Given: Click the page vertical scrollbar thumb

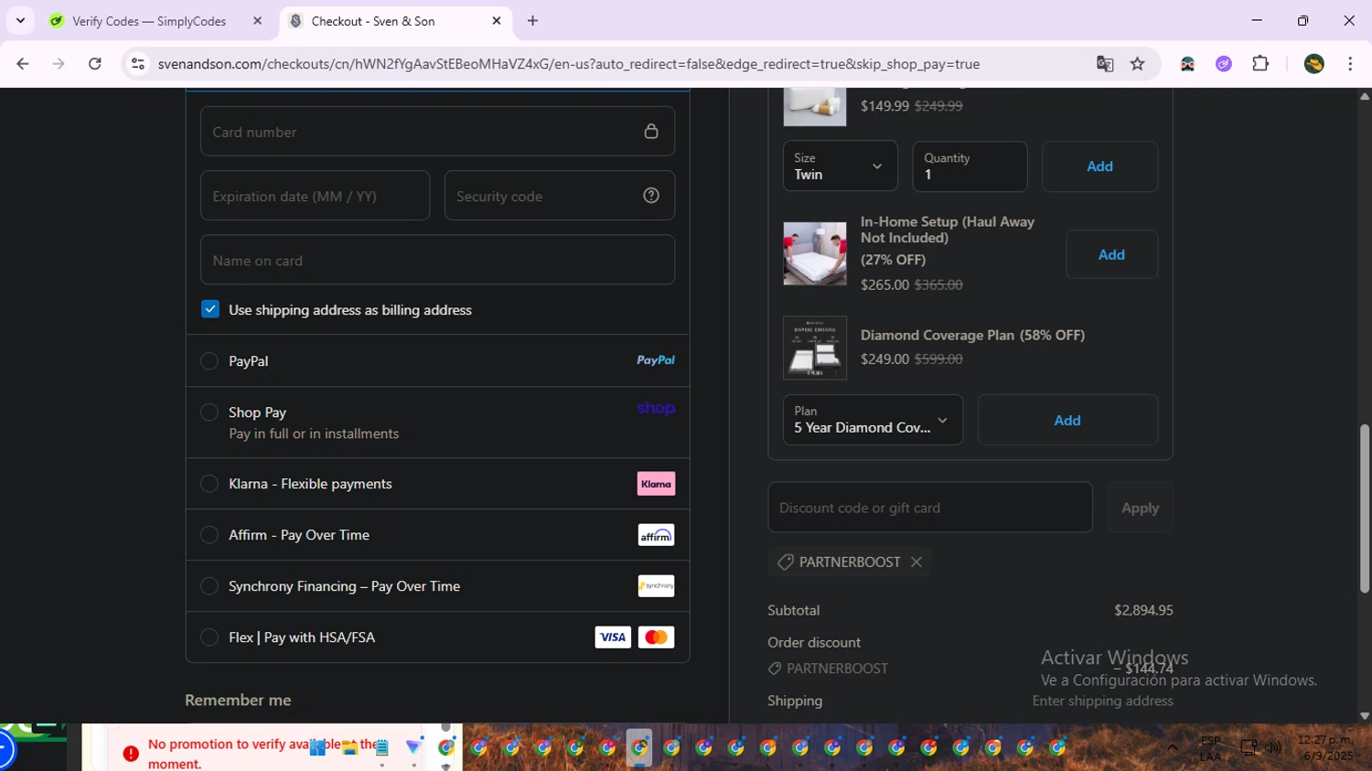Looking at the screenshot, I should coord(1365,508).
